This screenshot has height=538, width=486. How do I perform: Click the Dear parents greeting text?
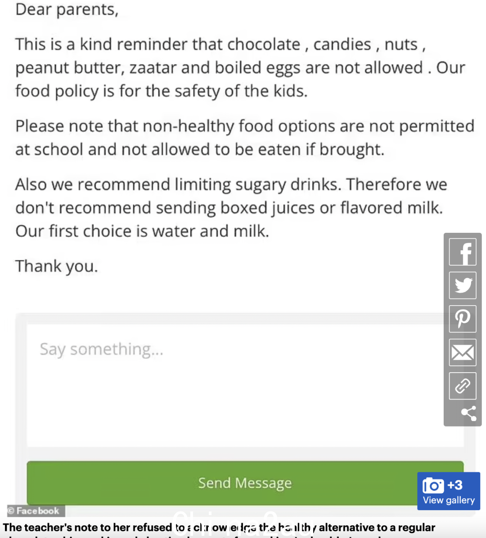pyautogui.click(x=67, y=9)
